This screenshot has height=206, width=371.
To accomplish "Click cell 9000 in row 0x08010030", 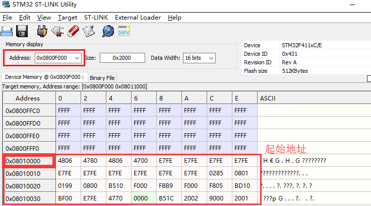I will (220, 198).
